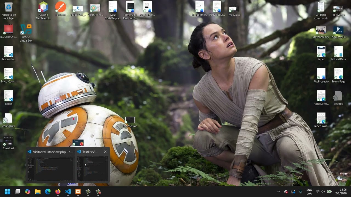Close the TestListVi window preview
This screenshot has width=351, height=197.
pyautogui.click(x=105, y=152)
